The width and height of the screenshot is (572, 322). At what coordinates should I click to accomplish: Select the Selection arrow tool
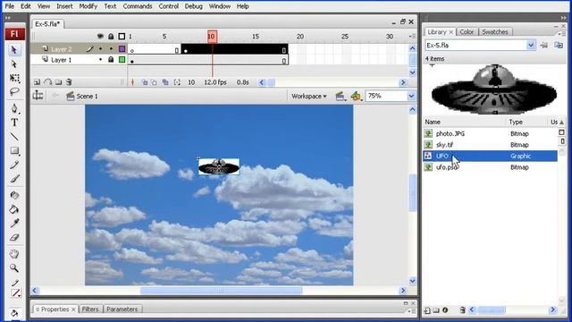click(14, 50)
